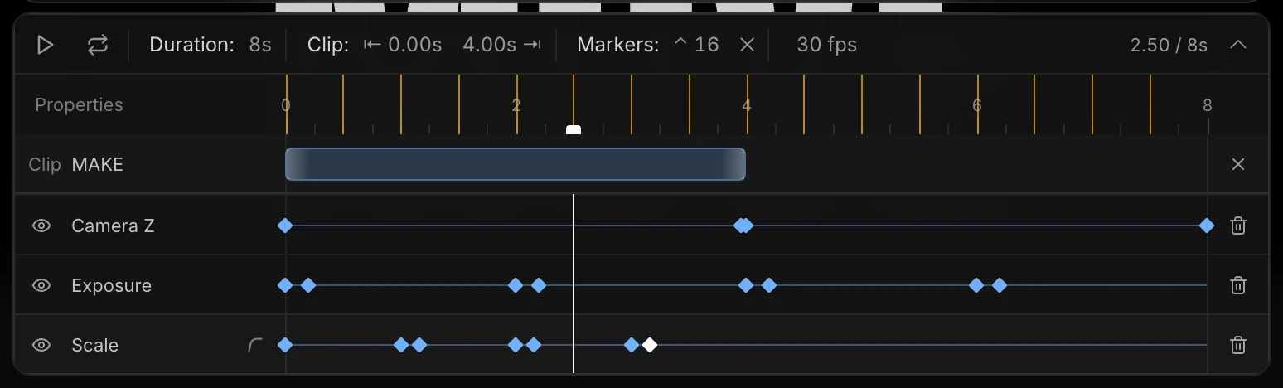This screenshot has height=388, width=1283.
Task: Select the Camera Z property label
Action: click(x=113, y=226)
